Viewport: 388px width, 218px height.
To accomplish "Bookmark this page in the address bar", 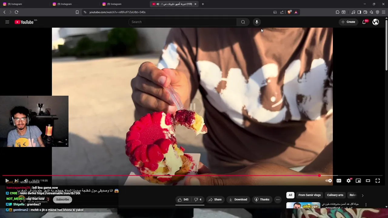I will tap(77, 12).
